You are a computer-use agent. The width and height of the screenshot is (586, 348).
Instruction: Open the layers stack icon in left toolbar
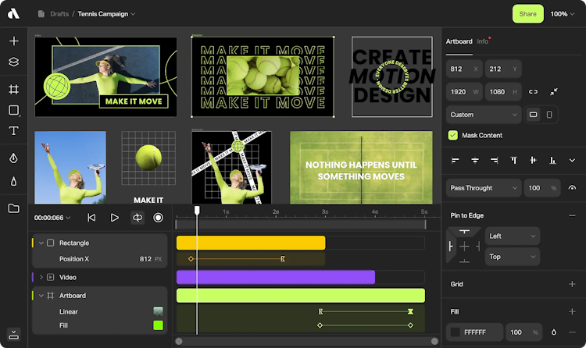pos(14,62)
